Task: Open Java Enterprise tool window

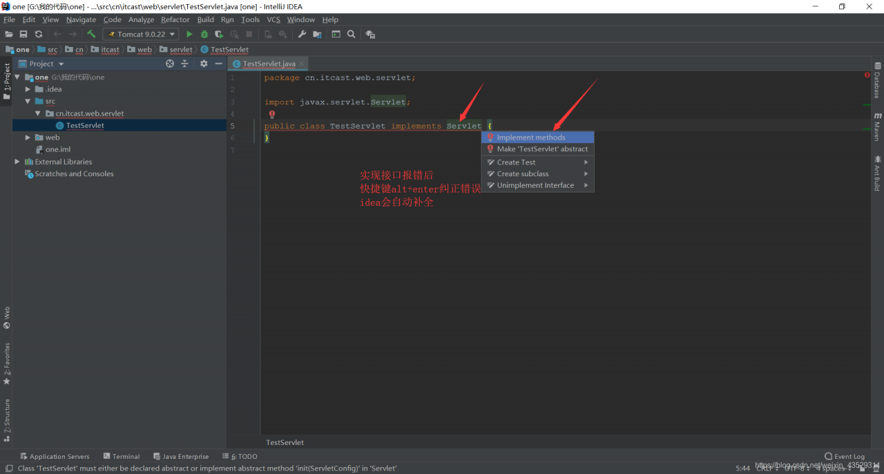Action: (180, 456)
